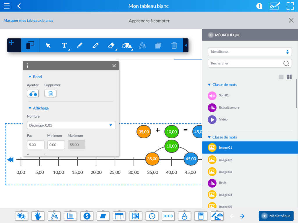This screenshot has width=298, height=223.
Task: Delete bond using Supprimer trash button
Action: (x=50, y=93)
